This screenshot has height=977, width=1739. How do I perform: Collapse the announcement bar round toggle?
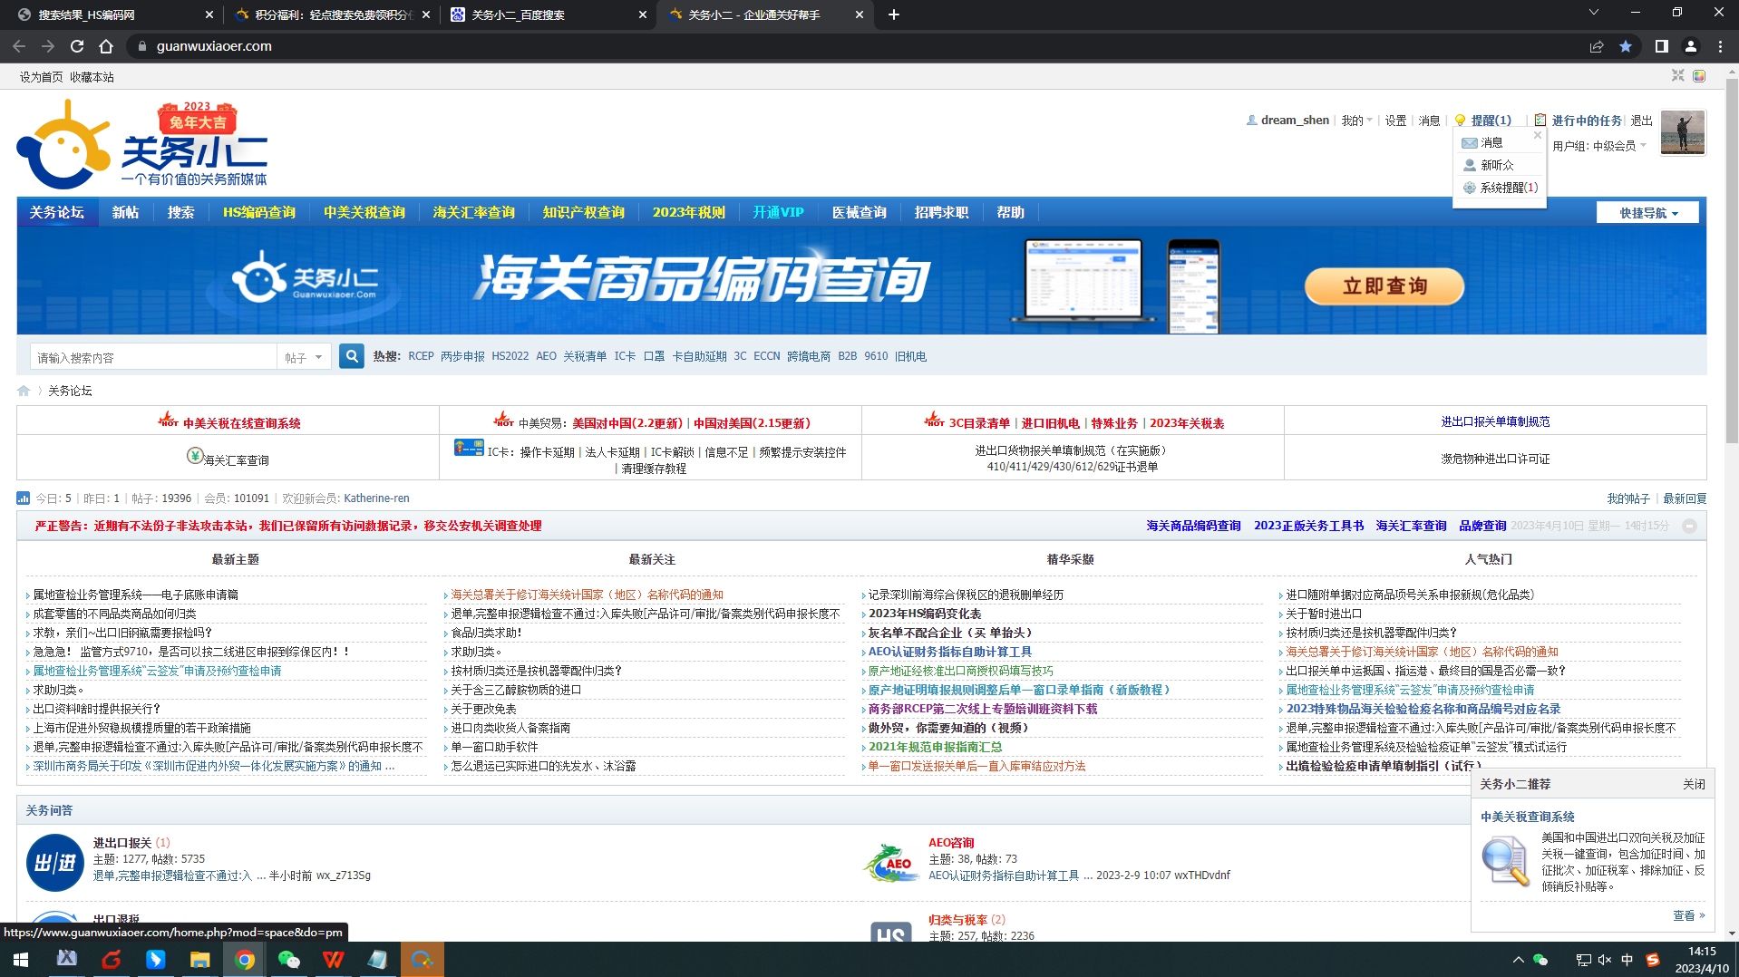tap(1689, 526)
